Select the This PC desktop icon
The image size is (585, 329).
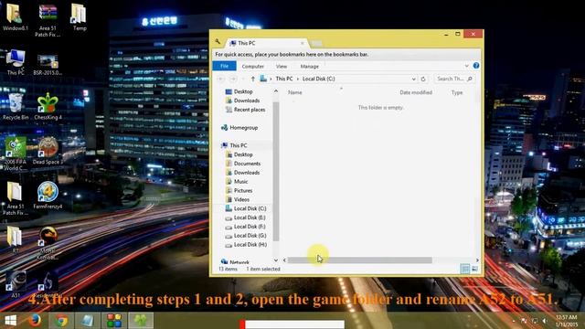click(x=16, y=62)
